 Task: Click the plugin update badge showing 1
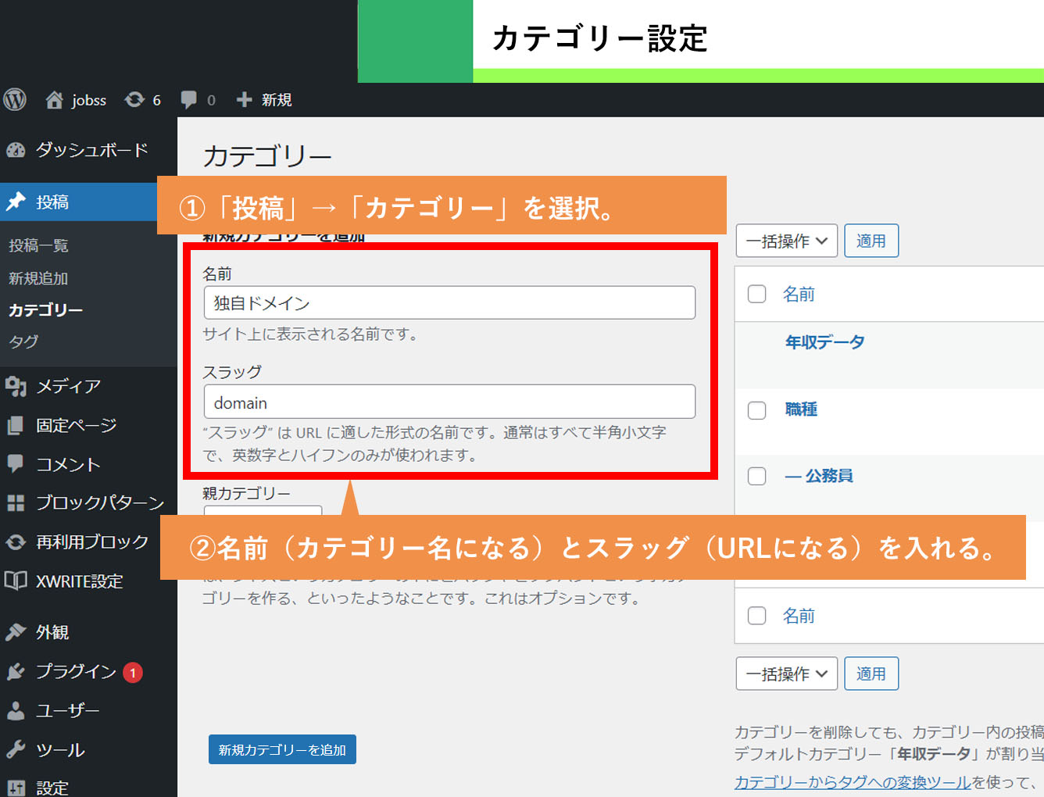tap(133, 672)
